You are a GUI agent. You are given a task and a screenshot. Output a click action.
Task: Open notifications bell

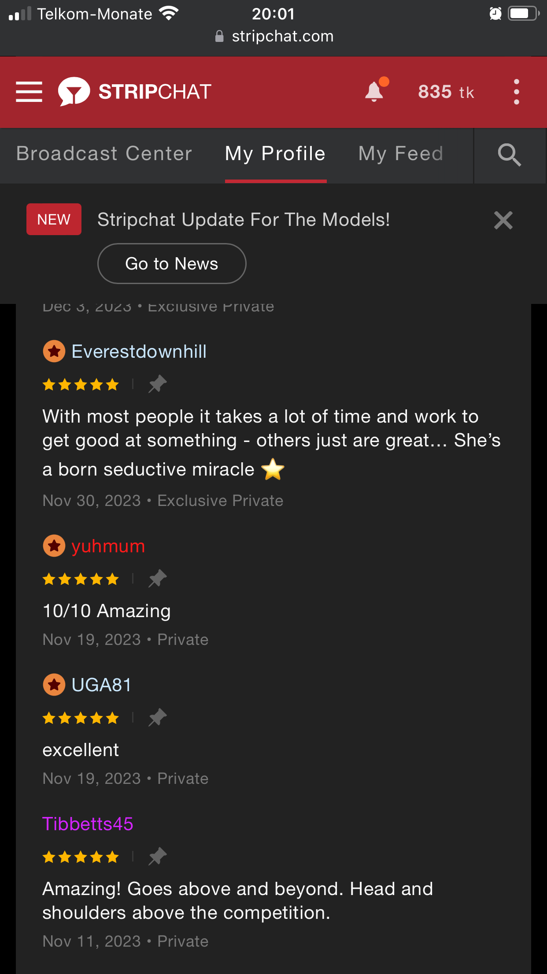tap(376, 90)
